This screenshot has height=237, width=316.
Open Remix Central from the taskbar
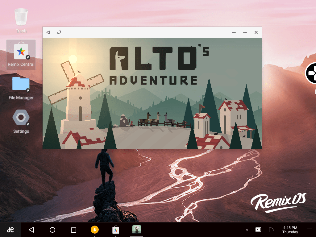(116, 230)
